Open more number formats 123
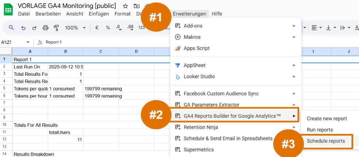The height and width of the screenshot is (157, 359). 141,28
